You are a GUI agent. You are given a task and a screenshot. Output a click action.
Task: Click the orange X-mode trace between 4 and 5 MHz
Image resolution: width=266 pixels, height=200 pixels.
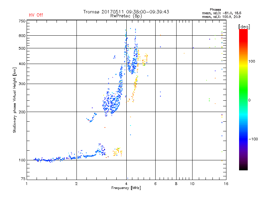coord(133,89)
